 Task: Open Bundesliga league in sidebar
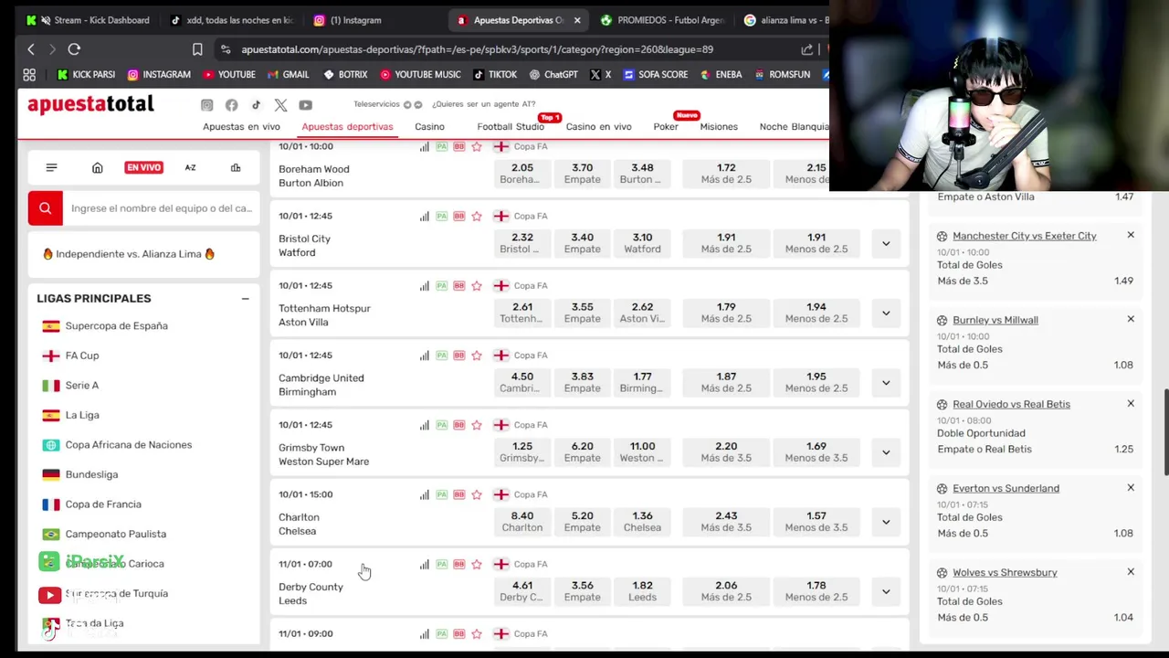(x=91, y=474)
